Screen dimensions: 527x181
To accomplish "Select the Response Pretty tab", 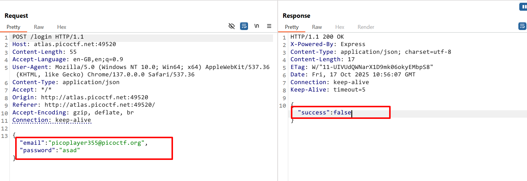I will point(291,27).
